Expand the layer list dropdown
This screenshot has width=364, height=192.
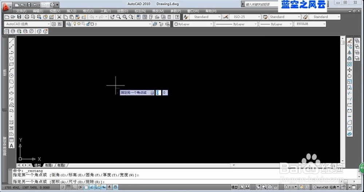pos(150,24)
